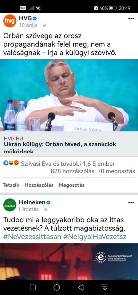Screen dimensions: 138x295
Task: Tap the #NeIgyalHaVezetsz hashtag
Action: coord(95,237)
